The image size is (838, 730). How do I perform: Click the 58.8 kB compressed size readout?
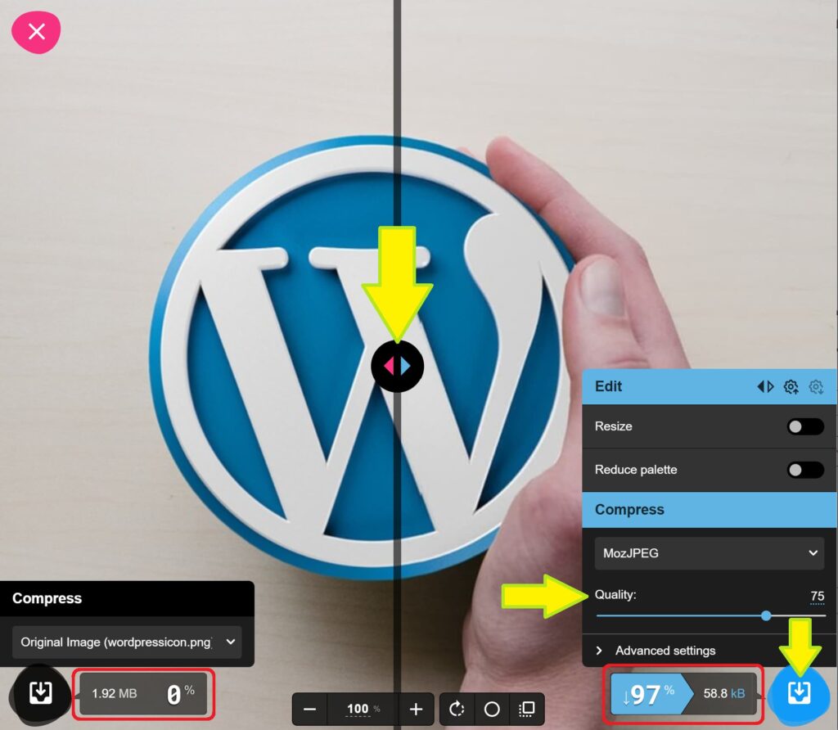tap(724, 694)
